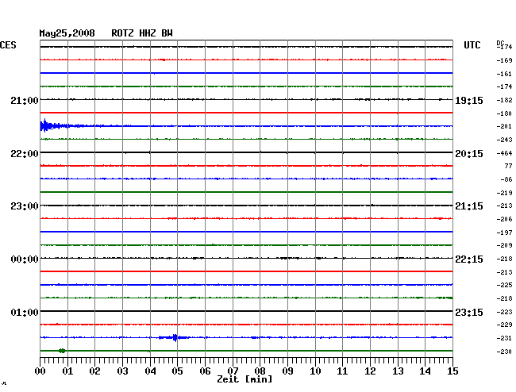Click the "UTC" time zone label
The image size is (516, 392).
coord(472,45)
